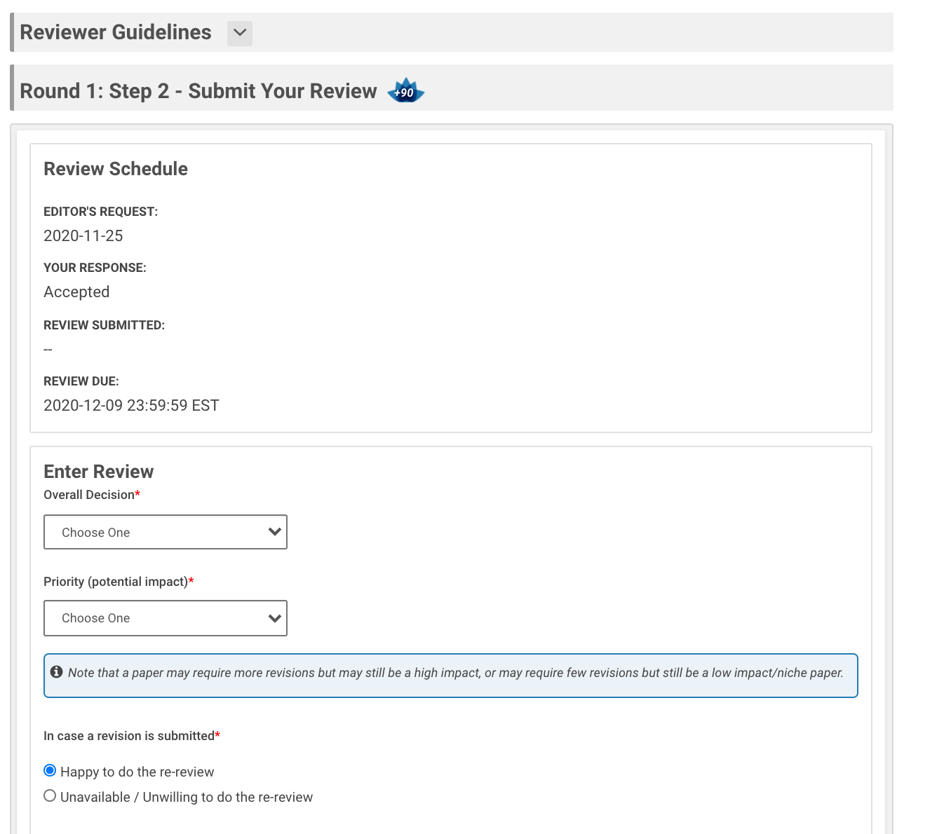Click the Review Schedule heading

[x=116, y=169]
